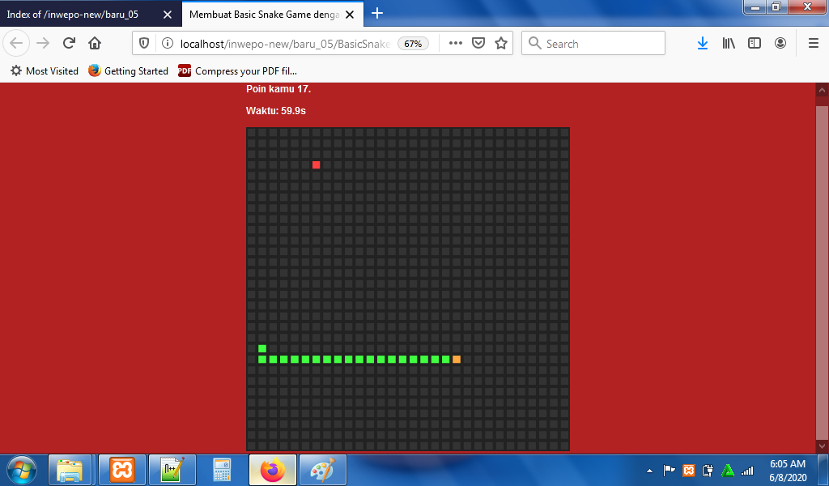The image size is (829, 486).
Task: Open Most Visited bookmarks folder
Action: pos(45,70)
